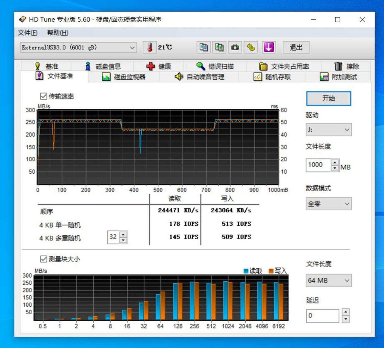Click the 文件长度 1000 input field

point(319,165)
